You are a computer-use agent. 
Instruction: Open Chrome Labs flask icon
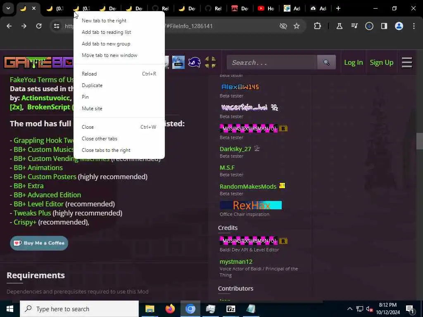(x=340, y=26)
